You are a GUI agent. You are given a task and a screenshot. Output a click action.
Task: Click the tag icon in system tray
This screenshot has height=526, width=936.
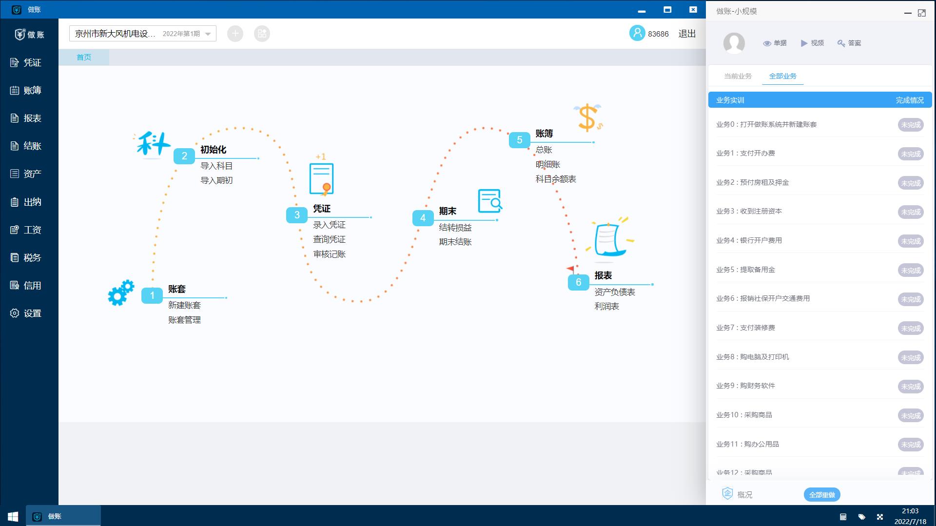[861, 517]
